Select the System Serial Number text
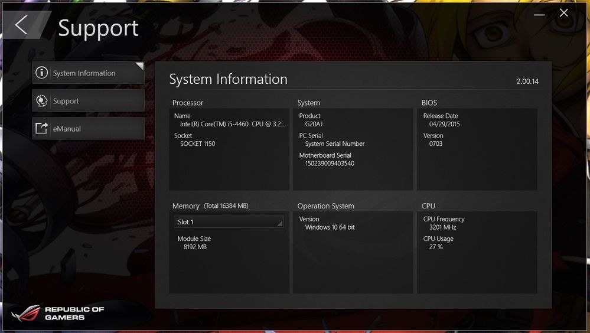The height and width of the screenshot is (333, 590). pyautogui.click(x=335, y=143)
